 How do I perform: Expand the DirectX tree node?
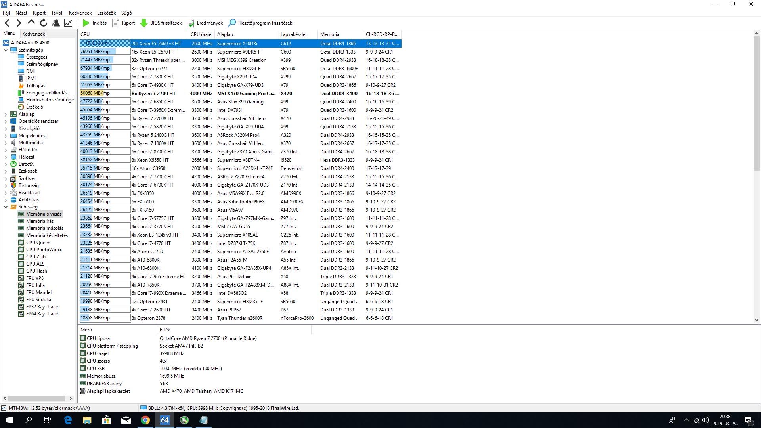(6, 164)
